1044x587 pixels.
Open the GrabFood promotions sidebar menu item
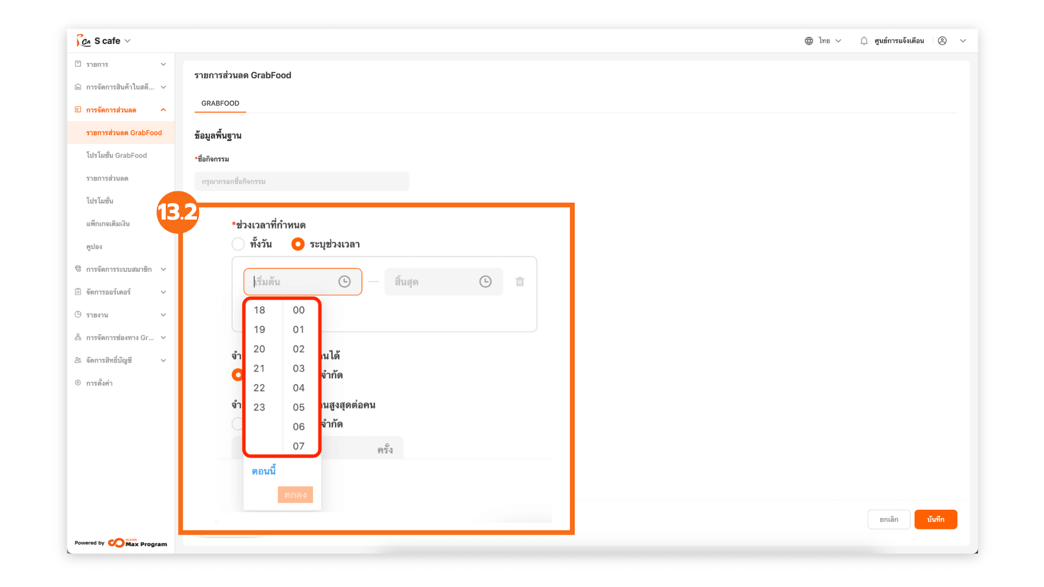116,155
